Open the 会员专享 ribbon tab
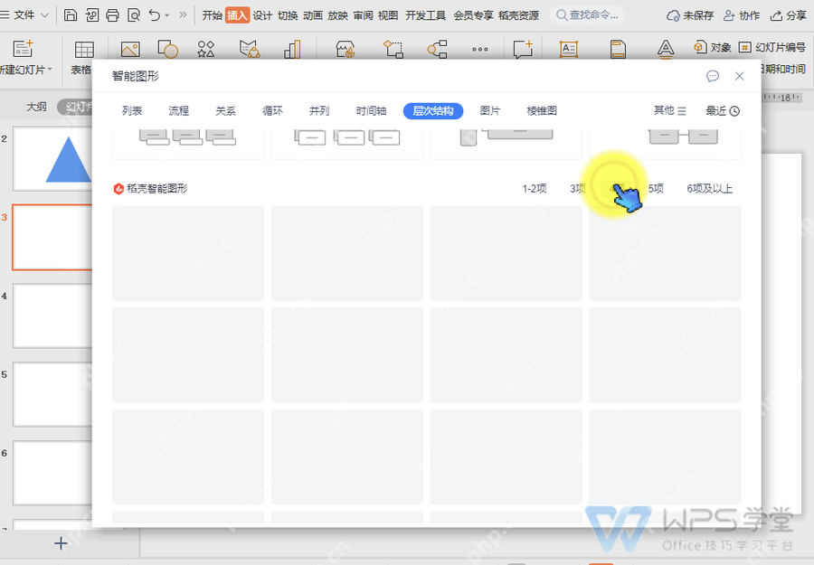814x565 pixels. point(473,15)
